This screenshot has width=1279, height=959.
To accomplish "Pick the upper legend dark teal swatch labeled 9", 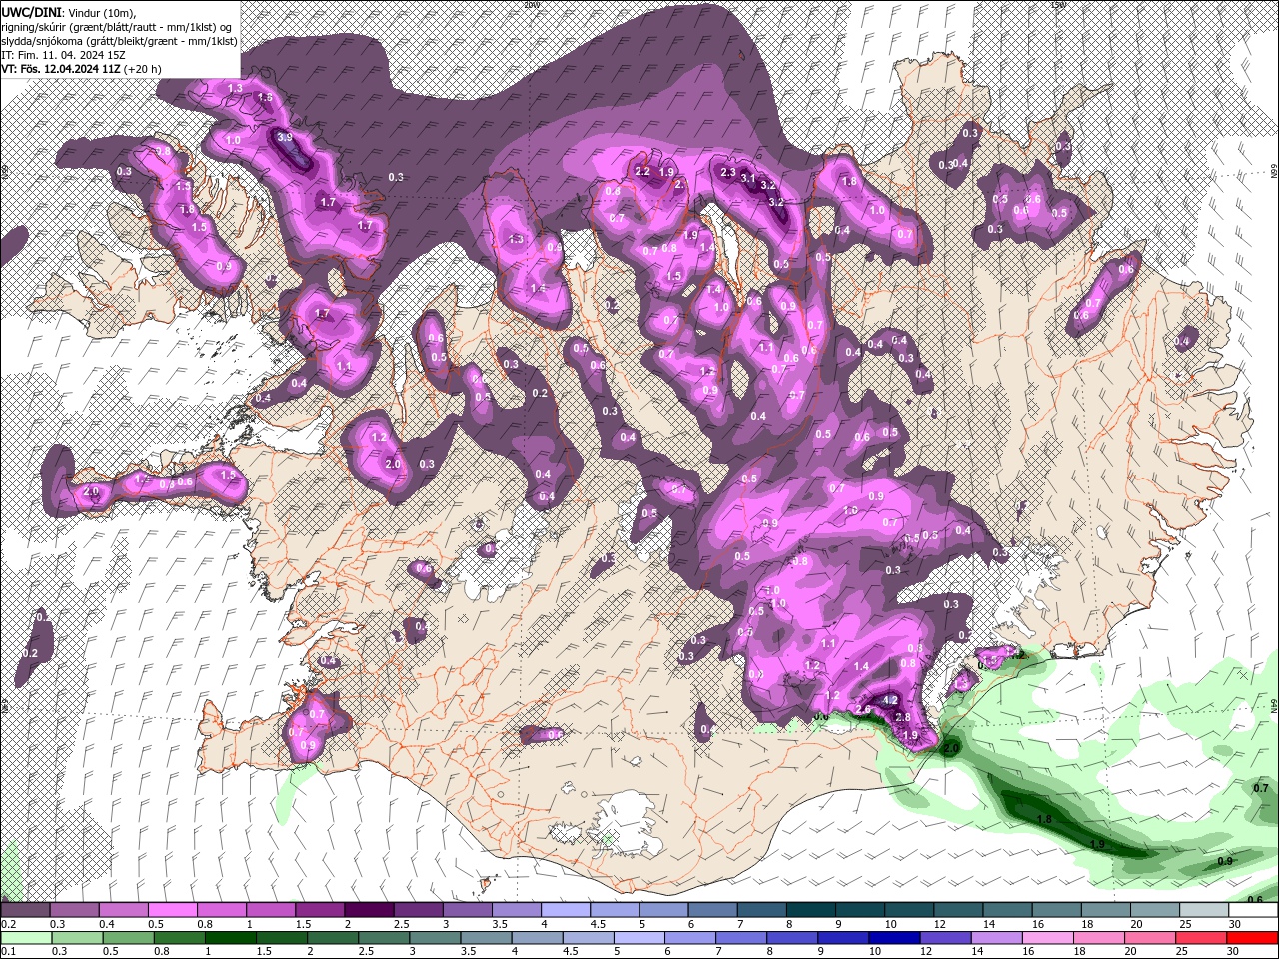I will pyautogui.click(x=860, y=910).
